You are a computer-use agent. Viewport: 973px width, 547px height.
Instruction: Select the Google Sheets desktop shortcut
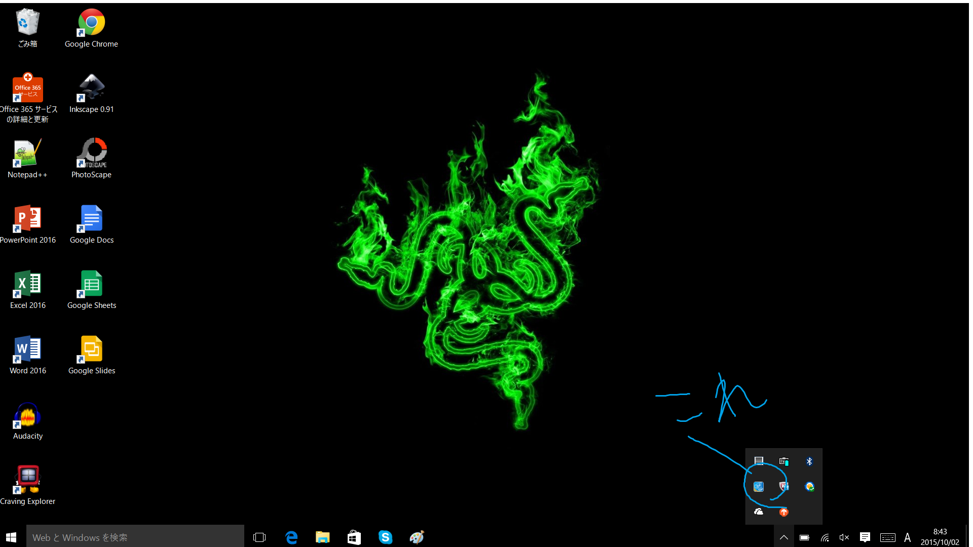pos(91,290)
